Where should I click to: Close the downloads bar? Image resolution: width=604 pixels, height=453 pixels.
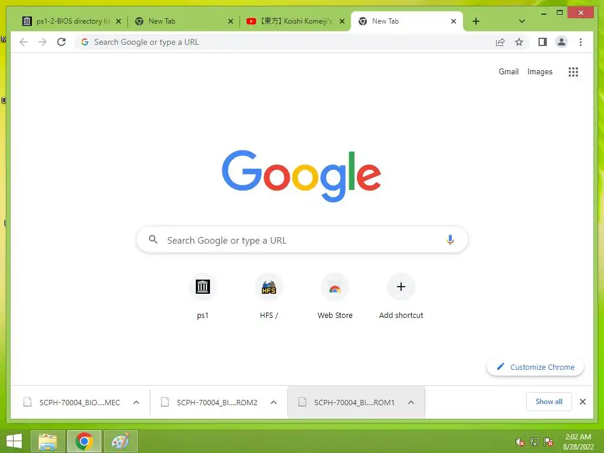click(x=583, y=402)
